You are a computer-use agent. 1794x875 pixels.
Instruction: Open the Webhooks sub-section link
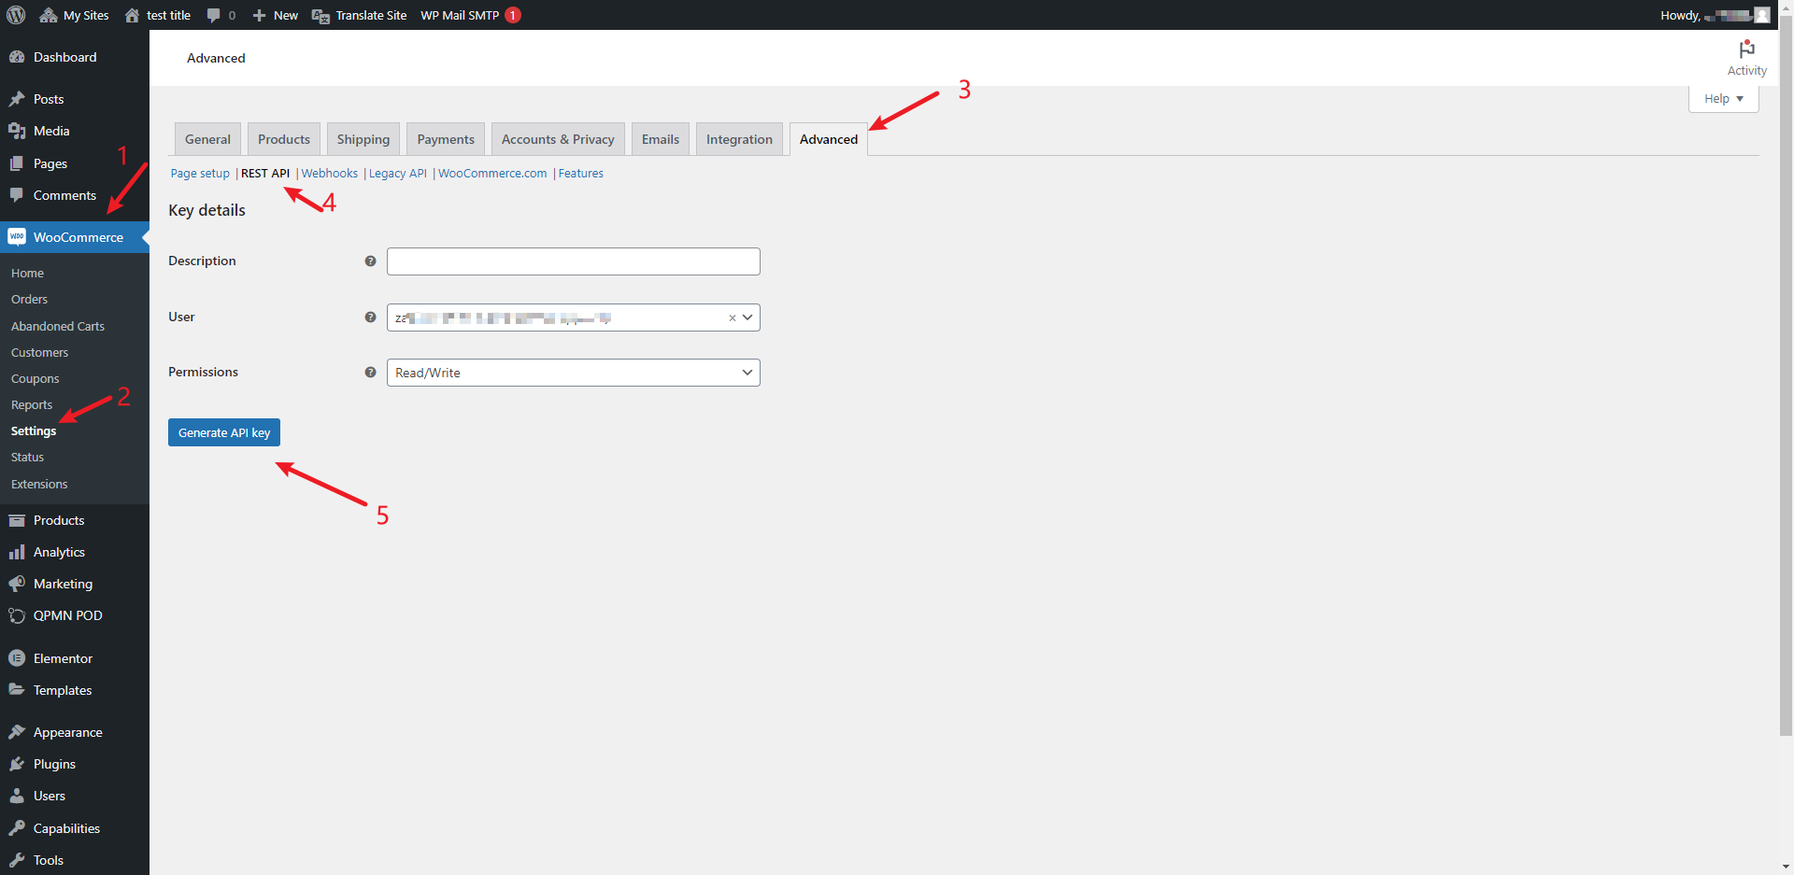coord(329,174)
